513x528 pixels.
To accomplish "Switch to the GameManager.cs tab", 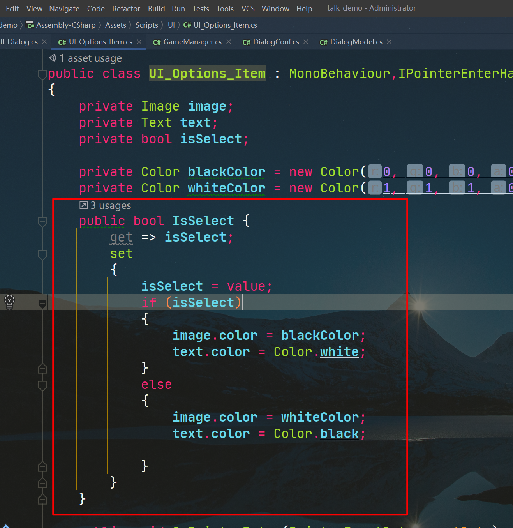I will coord(192,42).
